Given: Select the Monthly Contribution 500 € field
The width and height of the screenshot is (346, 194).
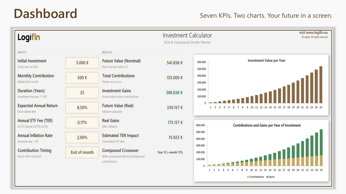Looking at the screenshot, I should [x=82, y=78].
